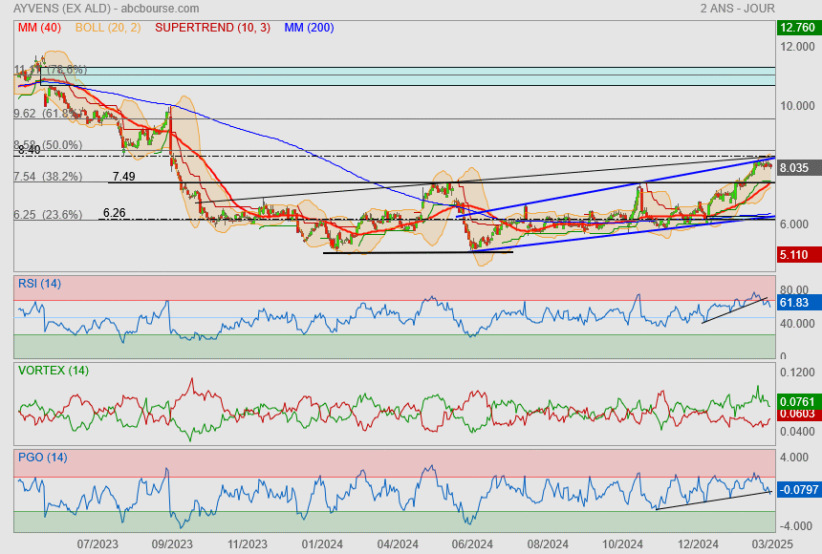
Task: Click the RSI (14) panel label
Action: click(x=40, y=283)
